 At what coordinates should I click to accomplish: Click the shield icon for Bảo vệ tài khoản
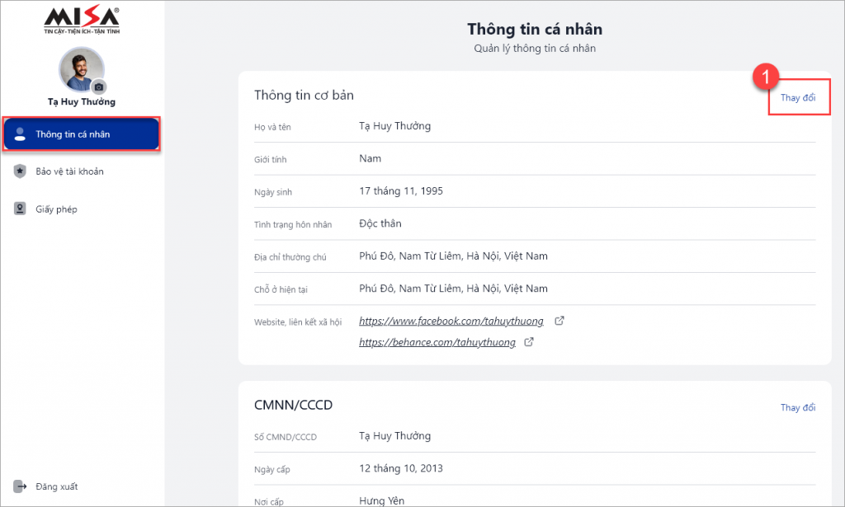[20, 171]
